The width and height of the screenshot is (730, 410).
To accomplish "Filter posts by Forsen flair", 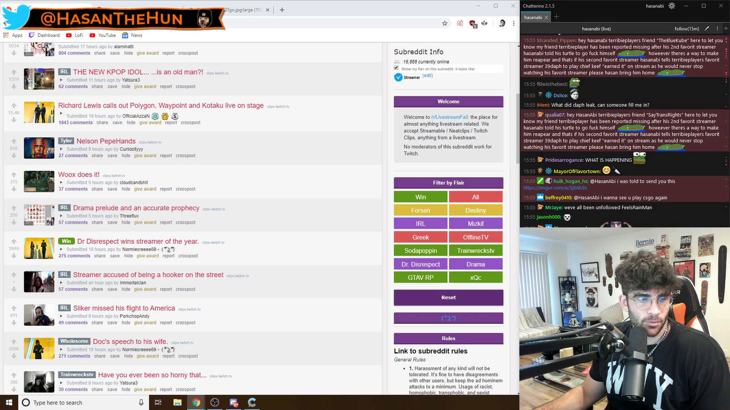I will point(421,210).
